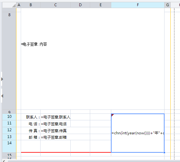Click the cell with =电子签章.联系人

[x=55, y=117]
